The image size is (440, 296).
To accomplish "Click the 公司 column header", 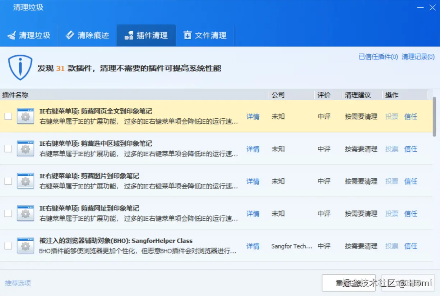I will [291, 95].
